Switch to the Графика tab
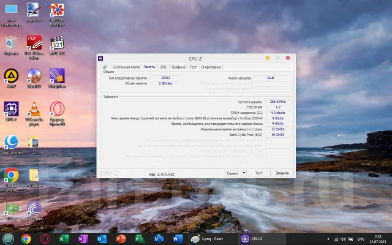 click(178, 67)
